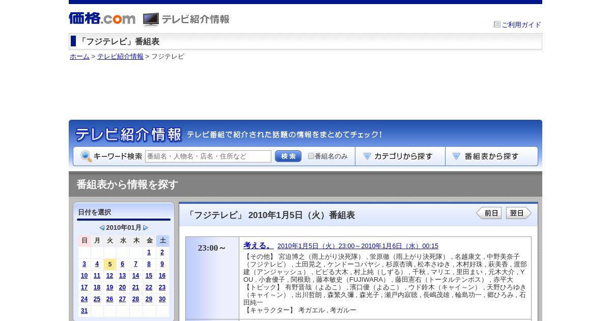The image size is (611, 321).
Task: Select January 15 in calendar
Action: 149,276
